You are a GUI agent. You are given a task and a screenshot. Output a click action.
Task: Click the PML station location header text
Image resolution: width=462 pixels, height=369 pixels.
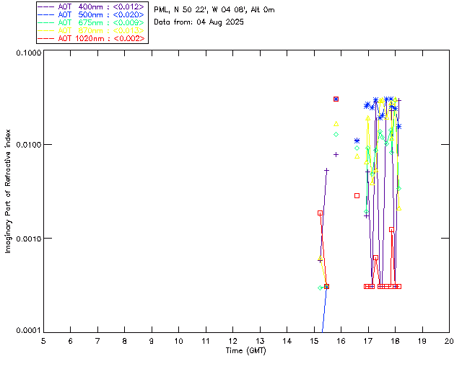tap(214, 10)
